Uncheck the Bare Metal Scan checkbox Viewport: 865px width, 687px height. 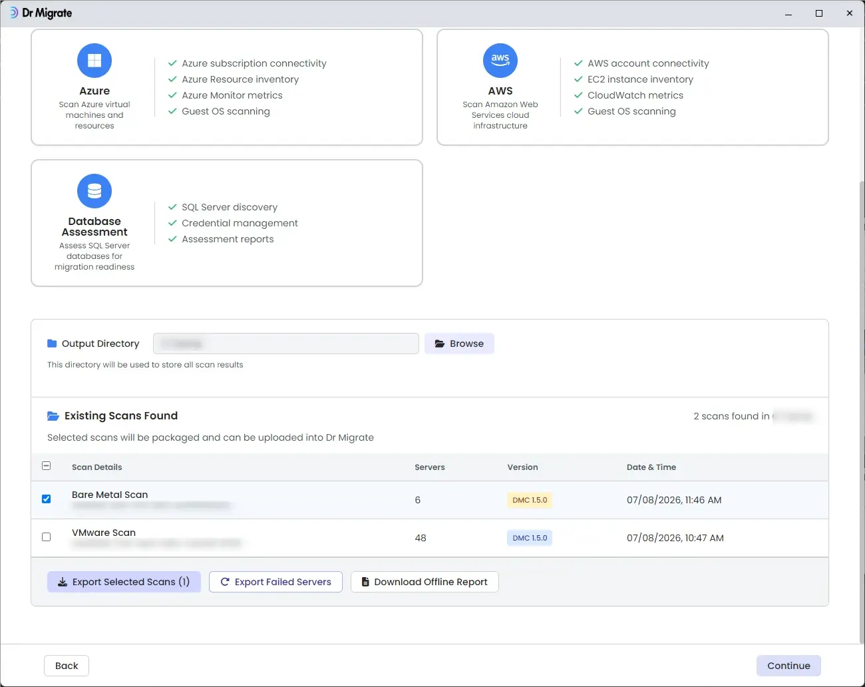(47, 499)
